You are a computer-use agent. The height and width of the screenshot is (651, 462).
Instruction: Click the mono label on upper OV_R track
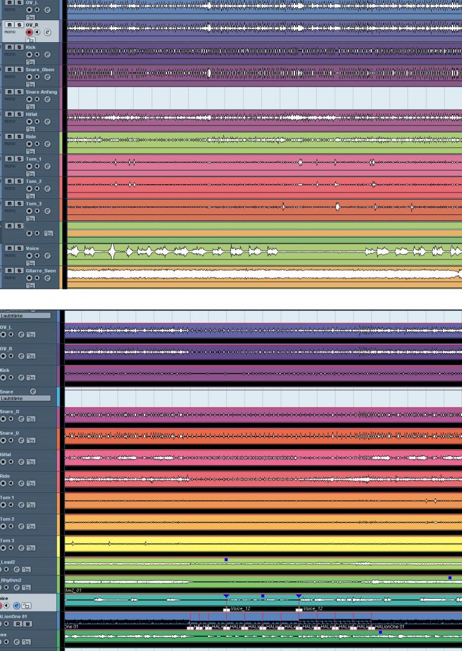[x=10, y=32]
